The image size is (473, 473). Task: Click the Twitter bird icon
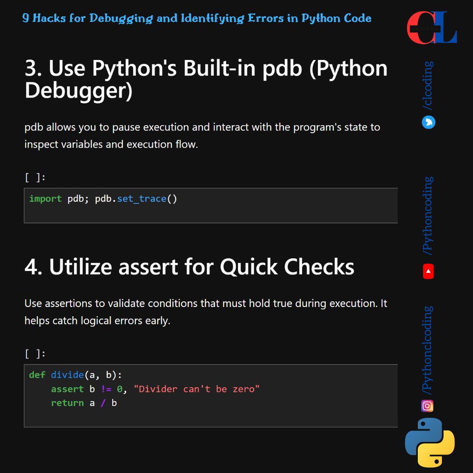tap(428, 122)
